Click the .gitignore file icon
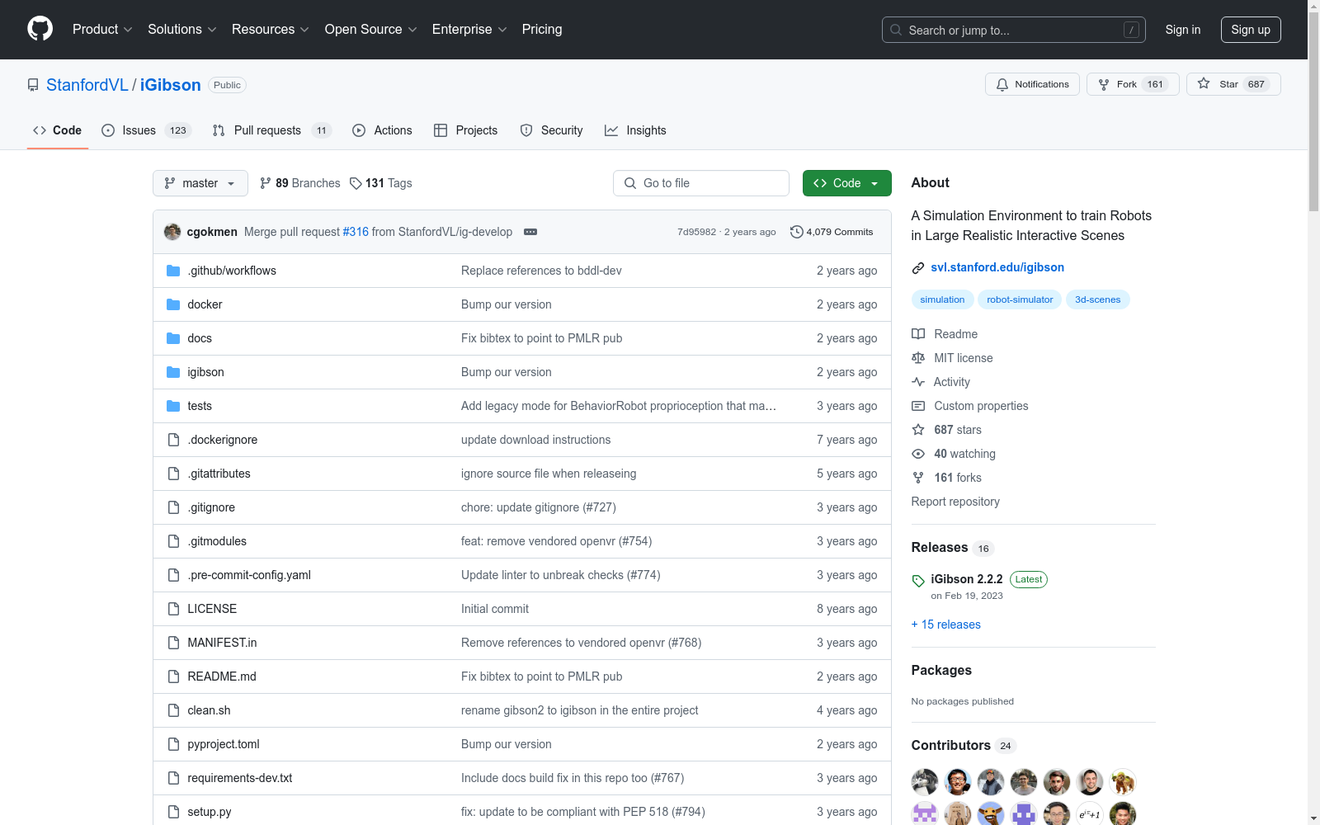 (x=173, y=507)
